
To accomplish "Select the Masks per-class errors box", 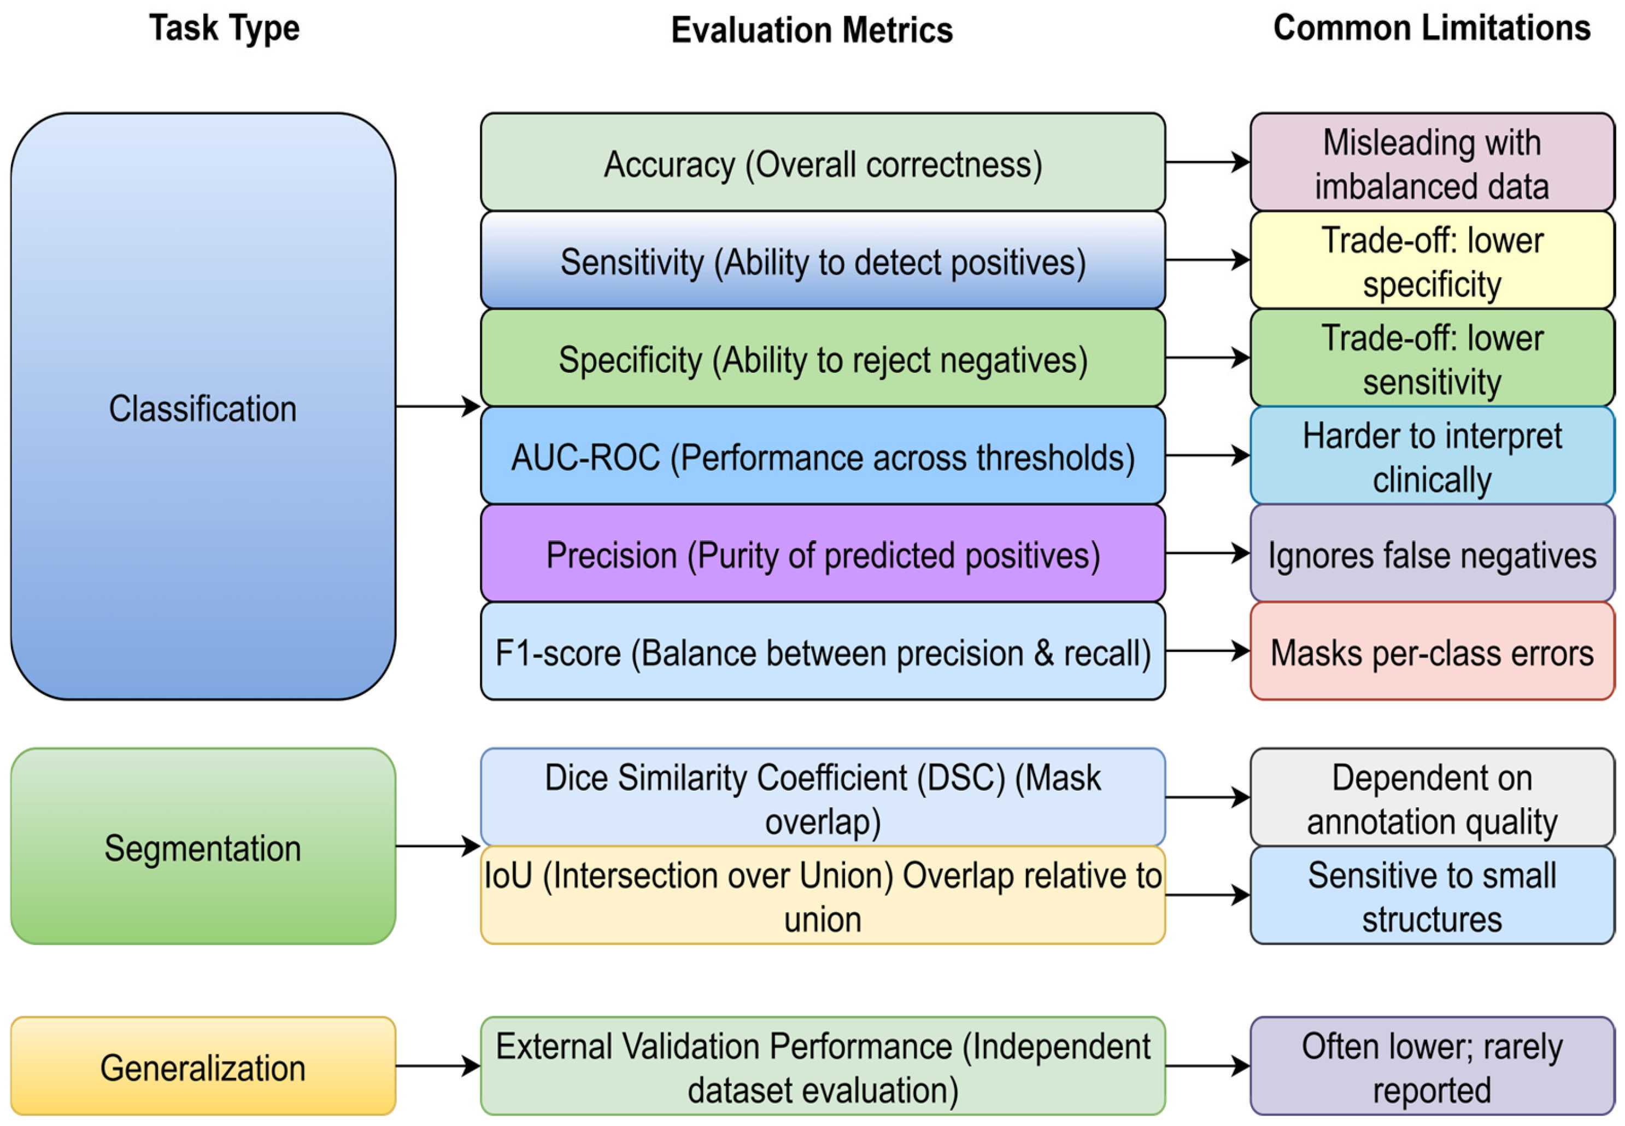I will [1432, 651].
